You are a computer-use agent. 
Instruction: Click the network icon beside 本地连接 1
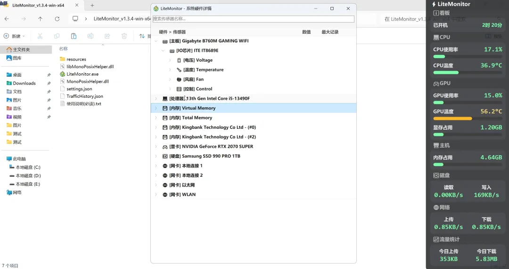(x=165, y=166)
